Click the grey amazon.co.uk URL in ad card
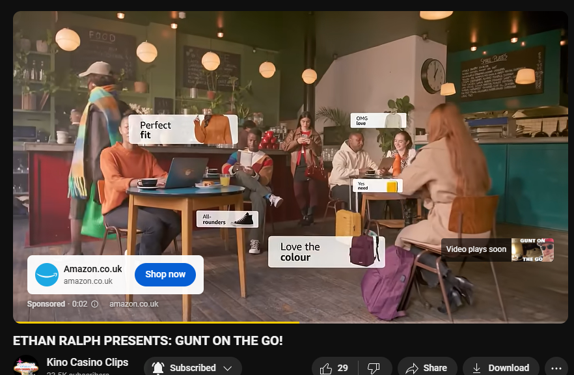The width and height of the screenshot is (574, 375). [88, 281]
